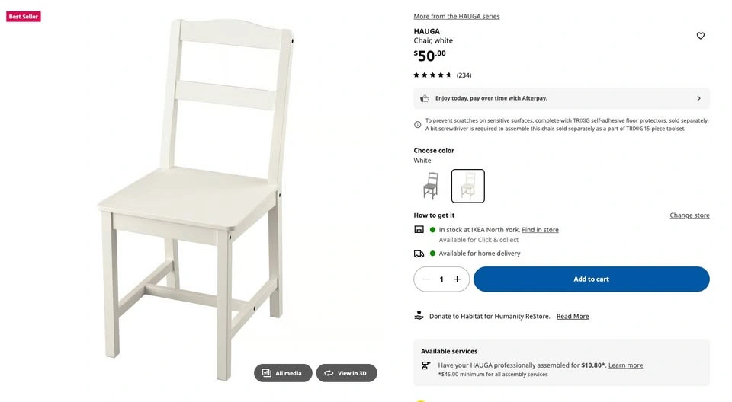Expand the Afterpay payment info chevron
This screenshot has height=402, width=732.
(698, 98)
